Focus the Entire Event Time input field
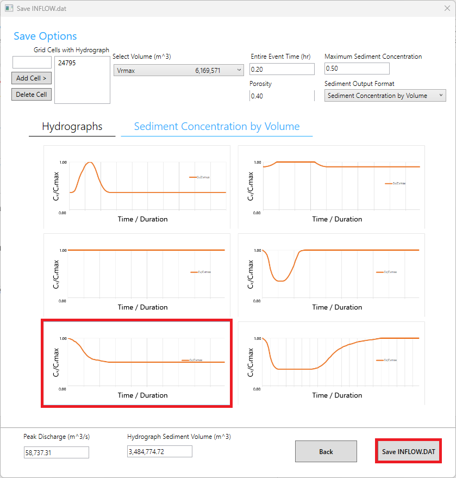Screen dimensions: 456x478 click(x=282, y=69)
